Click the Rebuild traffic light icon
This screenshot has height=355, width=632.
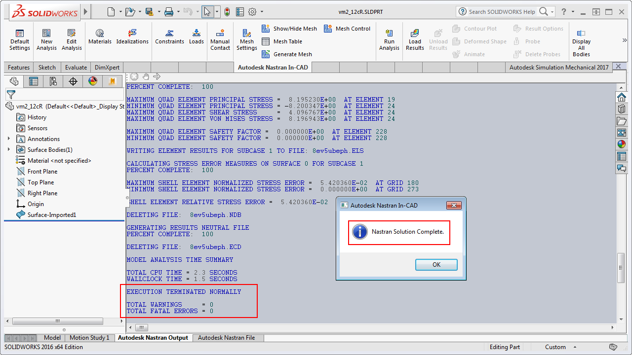tap(227, 11)
